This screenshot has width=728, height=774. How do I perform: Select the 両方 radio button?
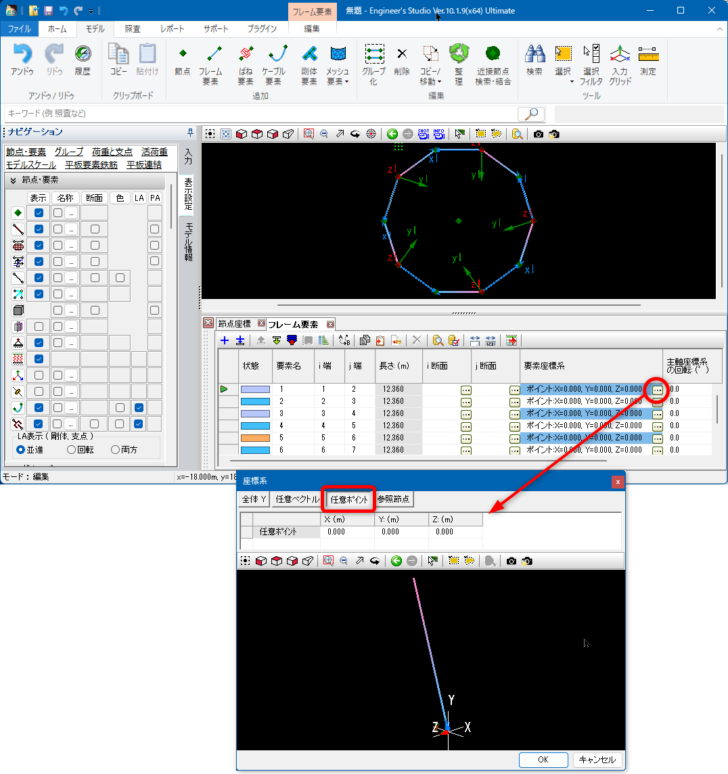[x=115, y=450]
